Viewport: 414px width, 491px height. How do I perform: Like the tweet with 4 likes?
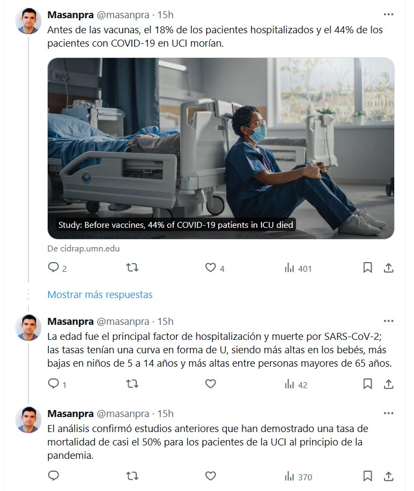click(x=211, y=267)
